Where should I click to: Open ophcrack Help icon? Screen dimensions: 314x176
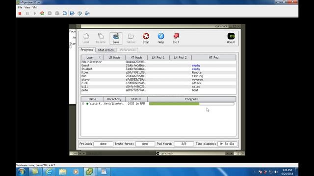(x=161, y=38)
